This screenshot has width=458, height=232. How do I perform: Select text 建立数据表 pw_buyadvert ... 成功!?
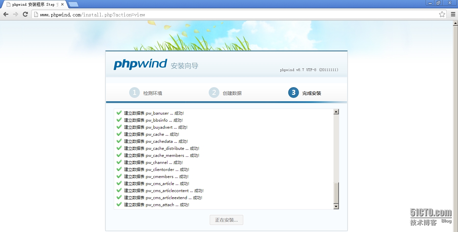point(156,127)
